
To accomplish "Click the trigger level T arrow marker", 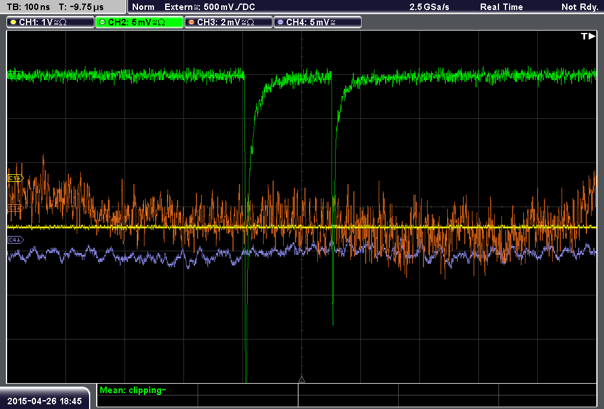I will pos(588,36).
